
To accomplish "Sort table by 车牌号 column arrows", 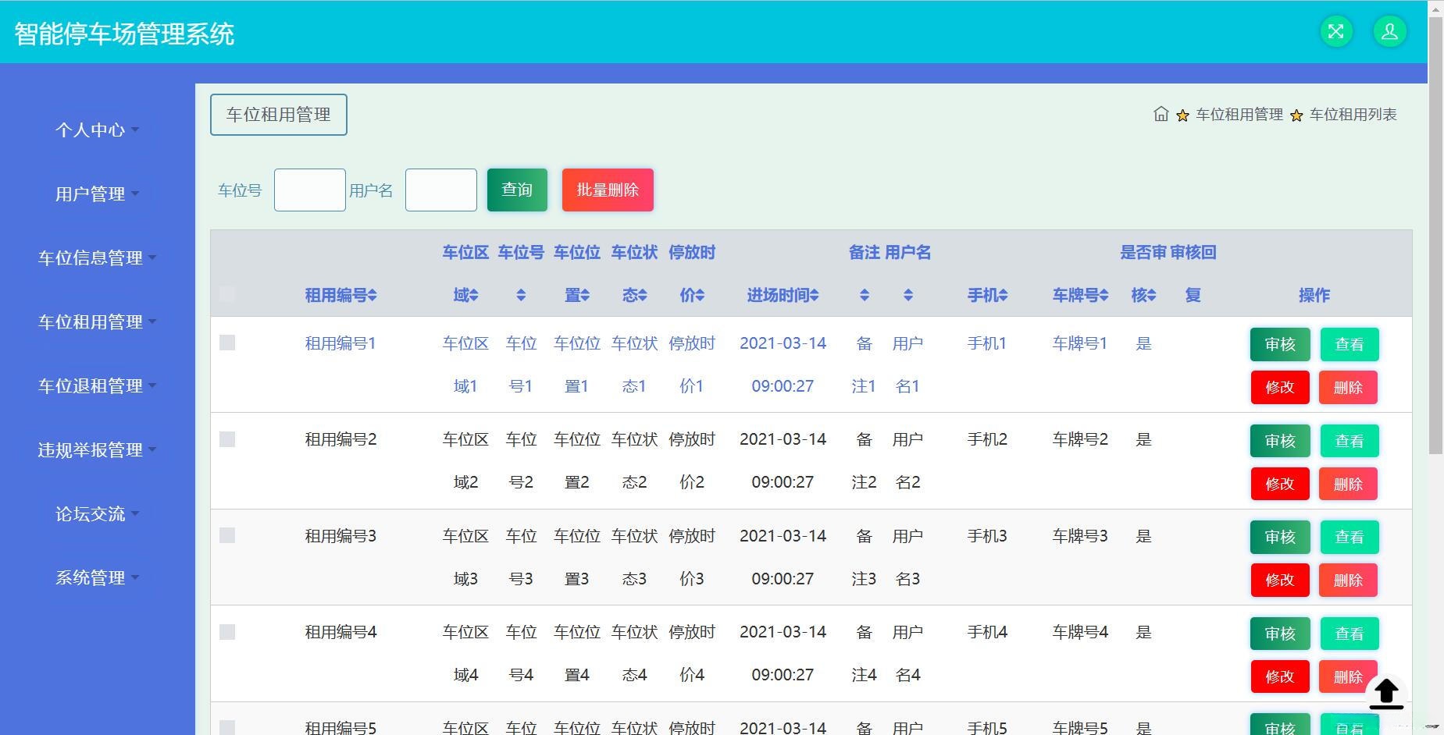I will point(1104,295).
